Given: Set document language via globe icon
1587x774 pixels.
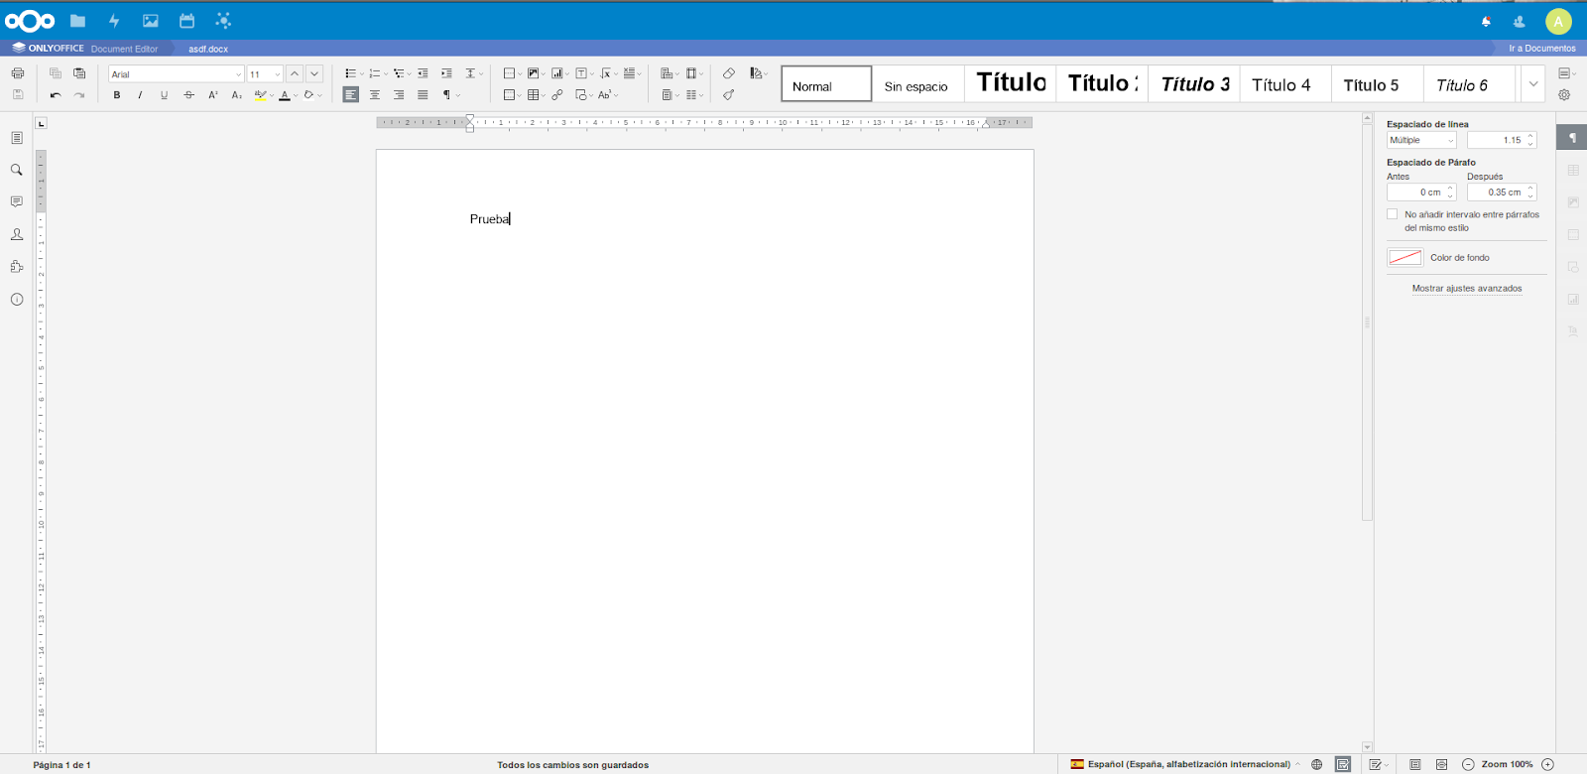Looking at the screenshot, I should click(x=1316, y=764).
